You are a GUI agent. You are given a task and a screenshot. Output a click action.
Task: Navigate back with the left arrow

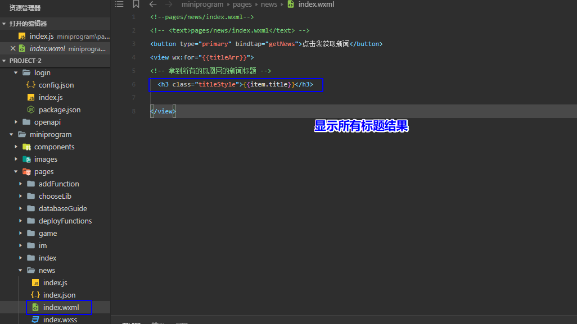pos(153,4)
